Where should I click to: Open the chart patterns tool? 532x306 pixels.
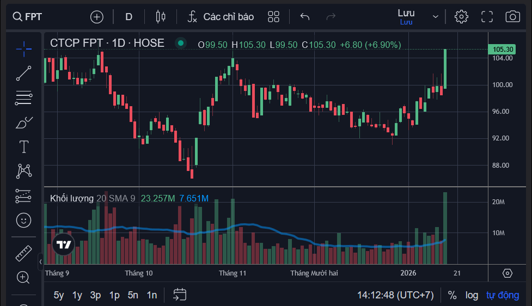(x=23, y=172)
